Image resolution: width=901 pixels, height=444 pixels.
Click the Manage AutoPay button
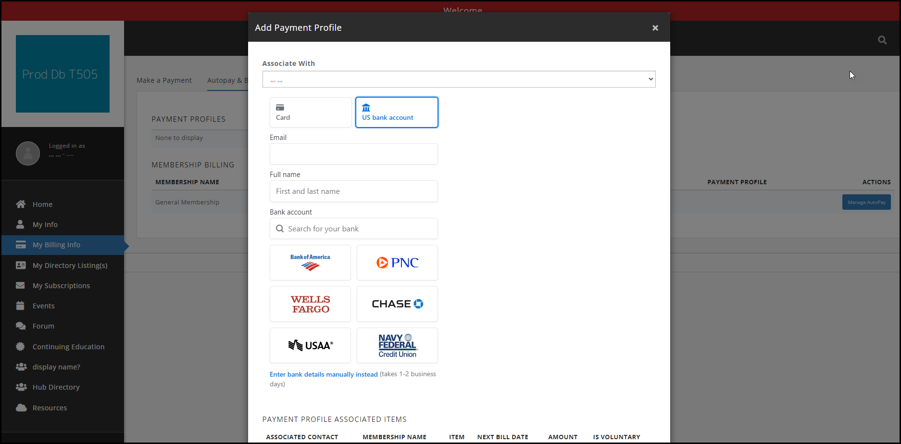866,202
